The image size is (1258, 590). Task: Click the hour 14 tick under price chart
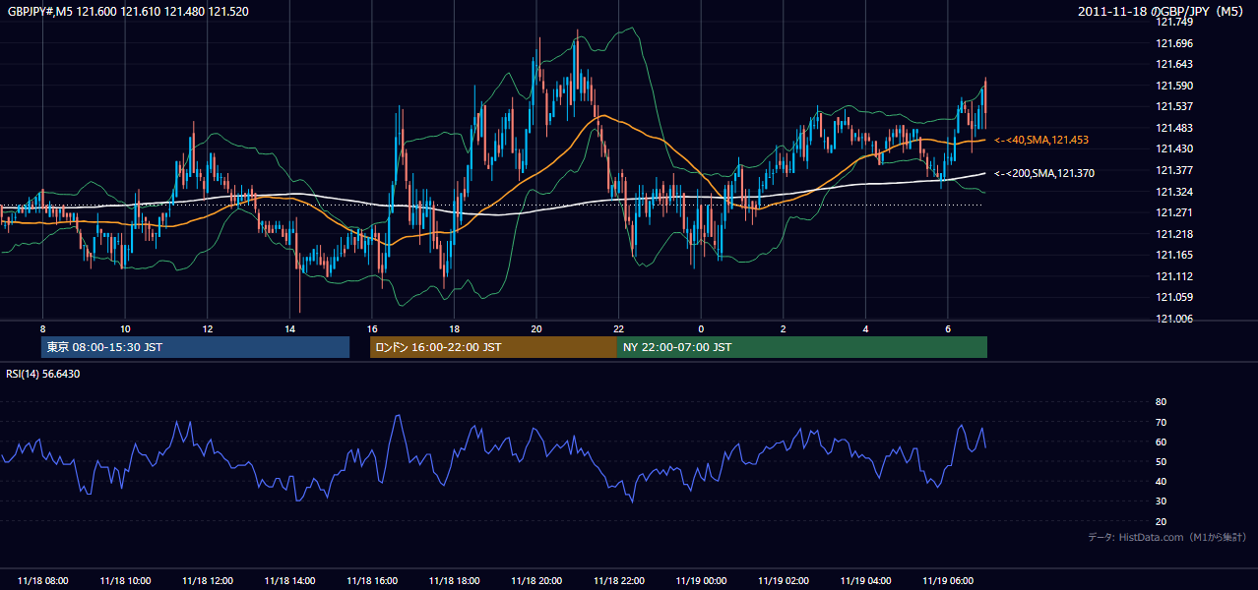pos(289,327)
